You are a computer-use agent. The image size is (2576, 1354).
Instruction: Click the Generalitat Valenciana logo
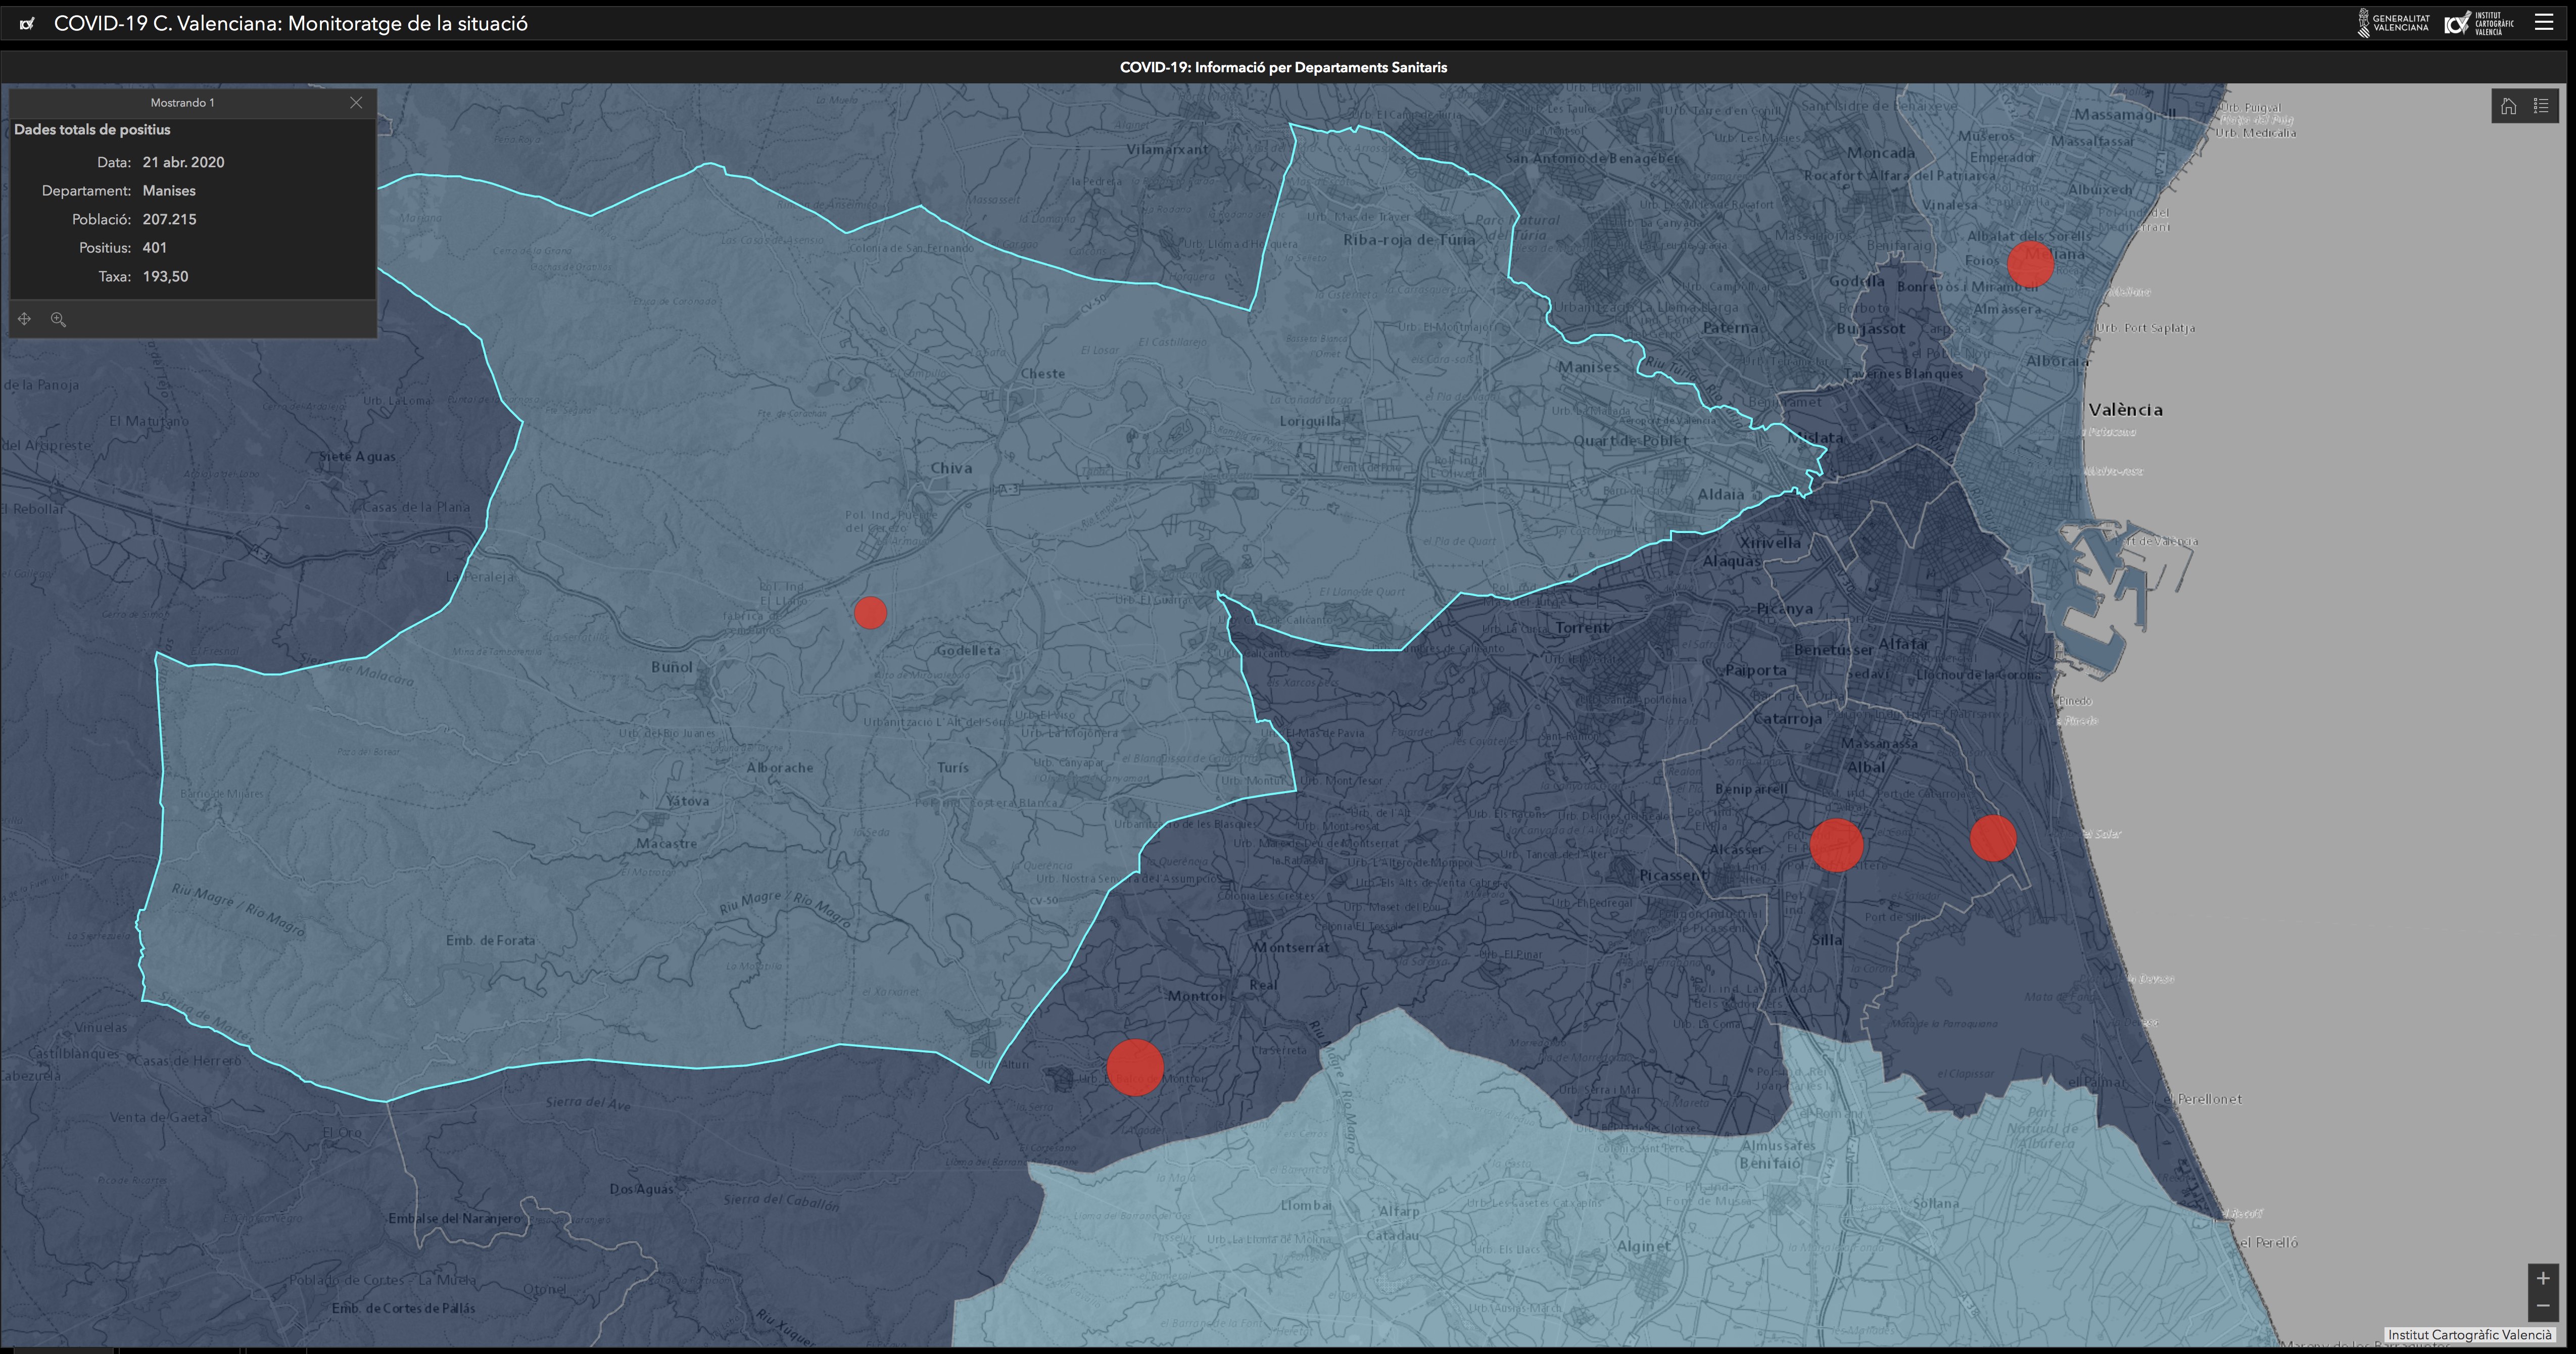(x=2393, y=23)
